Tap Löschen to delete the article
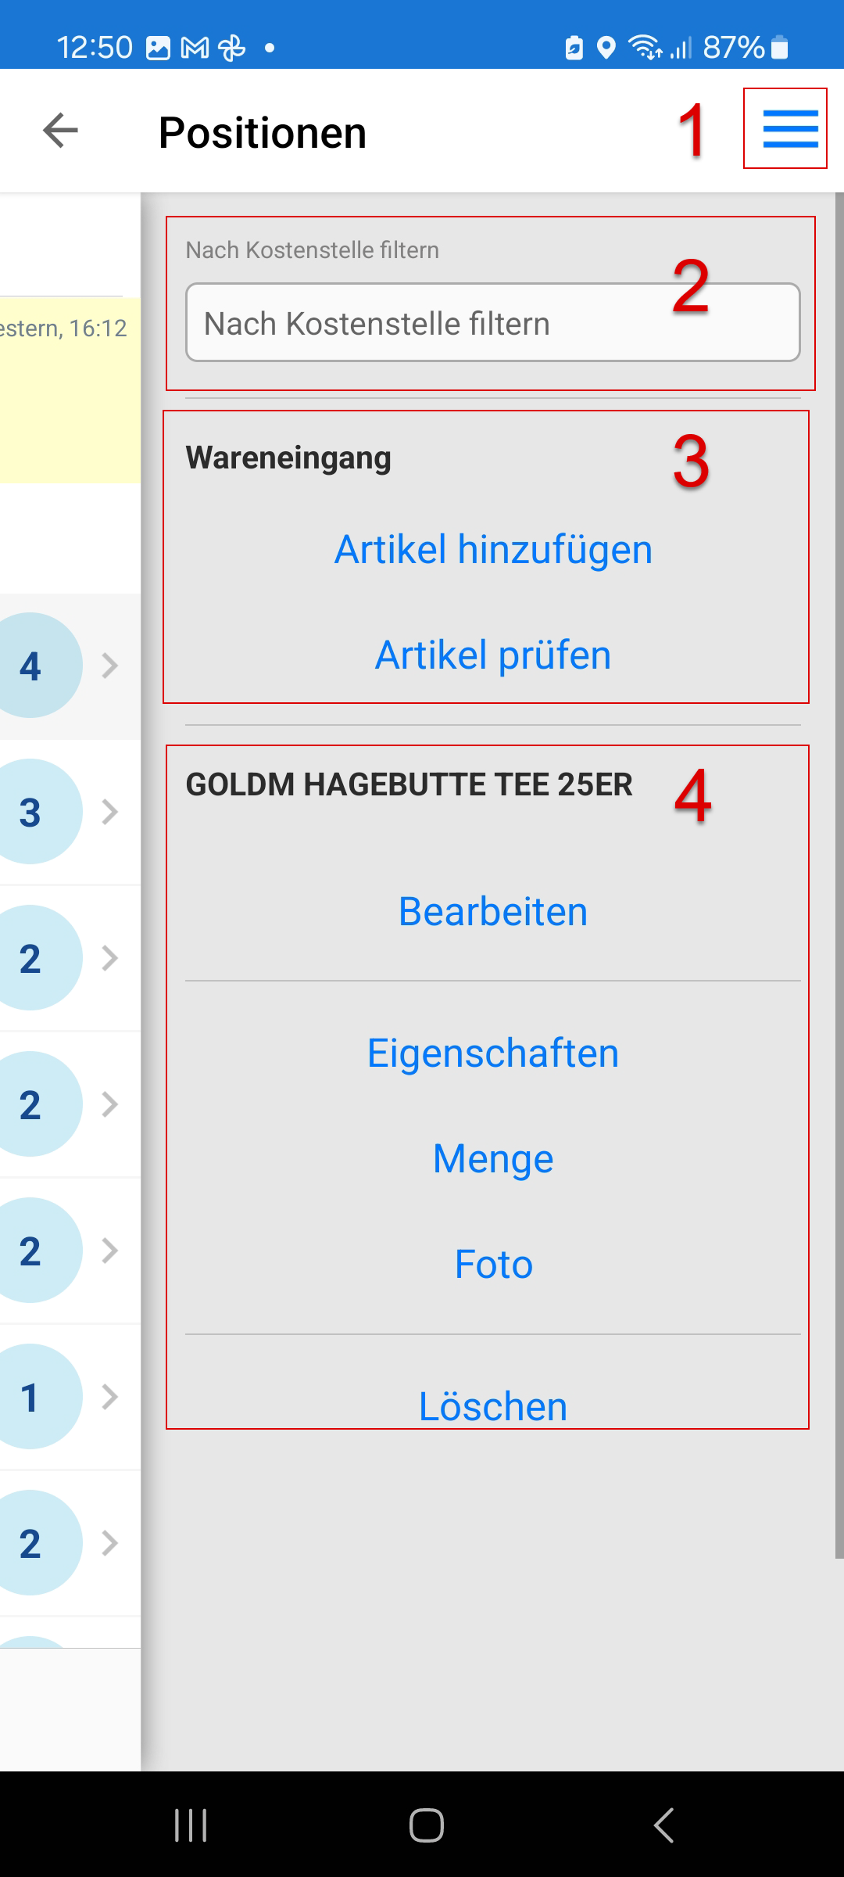 tap(493, 1405)
